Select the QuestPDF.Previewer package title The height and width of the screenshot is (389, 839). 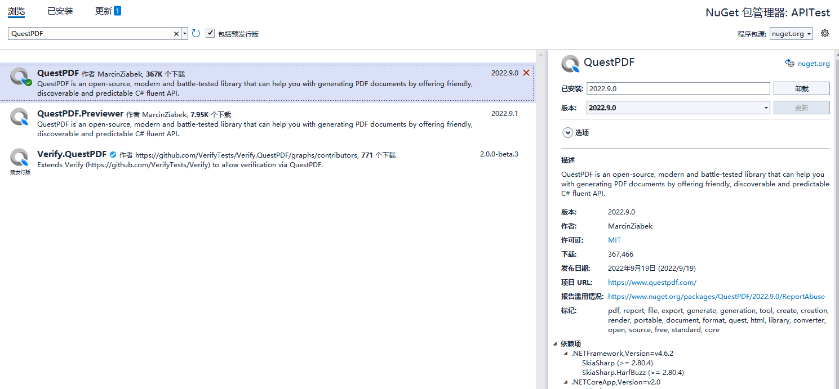[x=80, y=114]
